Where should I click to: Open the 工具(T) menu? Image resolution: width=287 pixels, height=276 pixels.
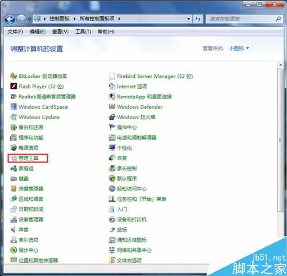click(x=83, y=31)
